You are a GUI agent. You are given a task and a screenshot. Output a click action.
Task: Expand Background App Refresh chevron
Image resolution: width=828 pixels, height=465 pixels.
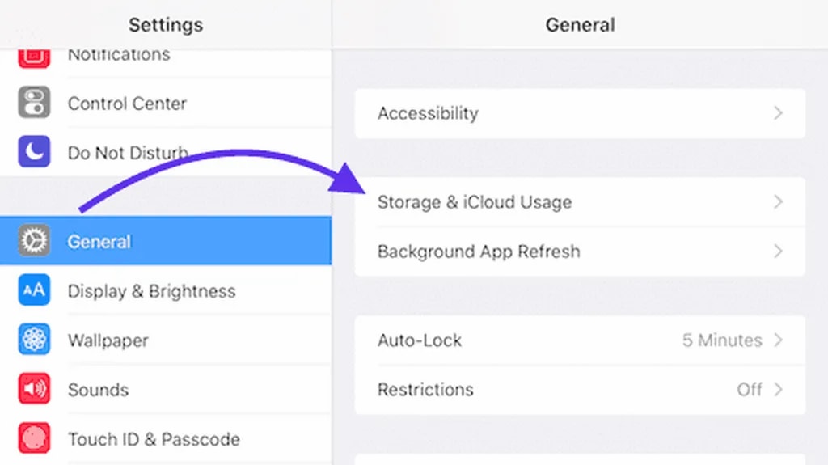778,252
